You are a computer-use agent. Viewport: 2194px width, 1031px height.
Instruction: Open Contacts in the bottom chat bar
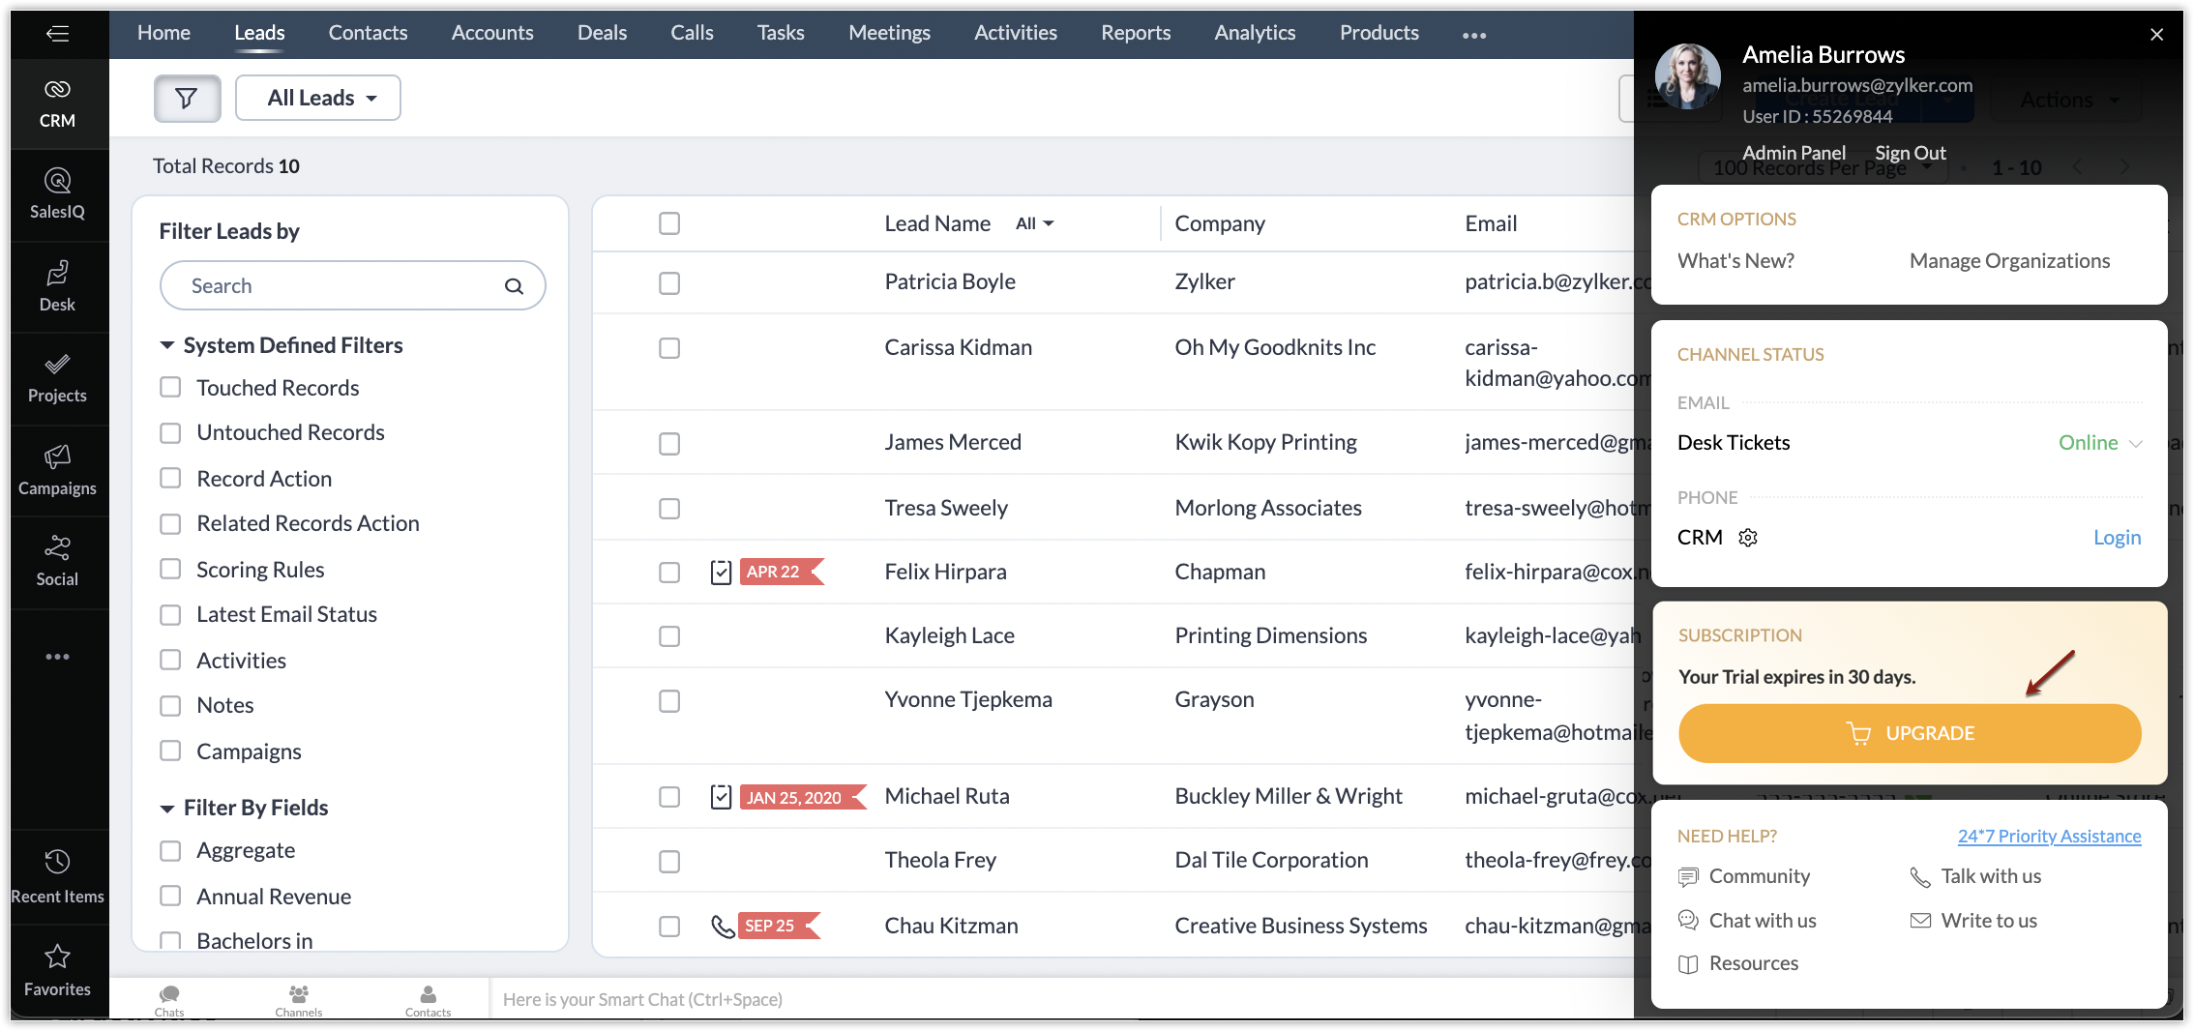(x=428, y=999)
